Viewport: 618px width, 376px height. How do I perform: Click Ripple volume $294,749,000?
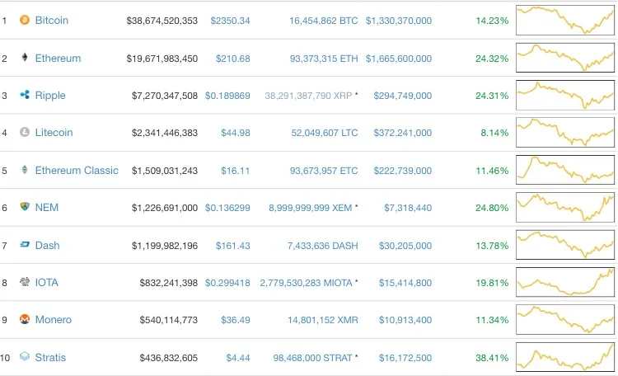coord(402,96)
